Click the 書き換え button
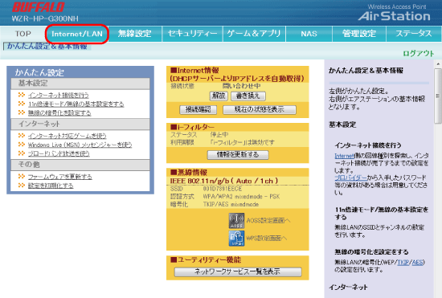Viewport: 442px width, 298px height. pos(248,96)
